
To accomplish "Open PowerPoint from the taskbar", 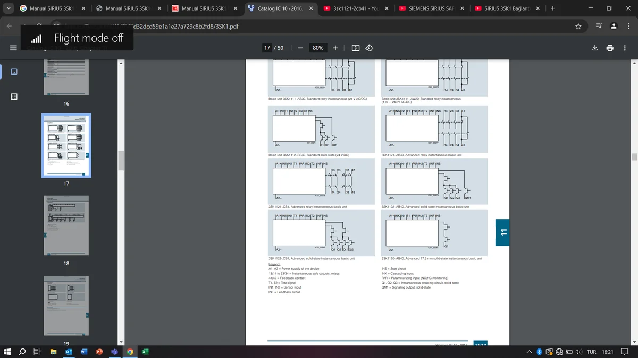I will pyautogui.click(x=99, y=352).
